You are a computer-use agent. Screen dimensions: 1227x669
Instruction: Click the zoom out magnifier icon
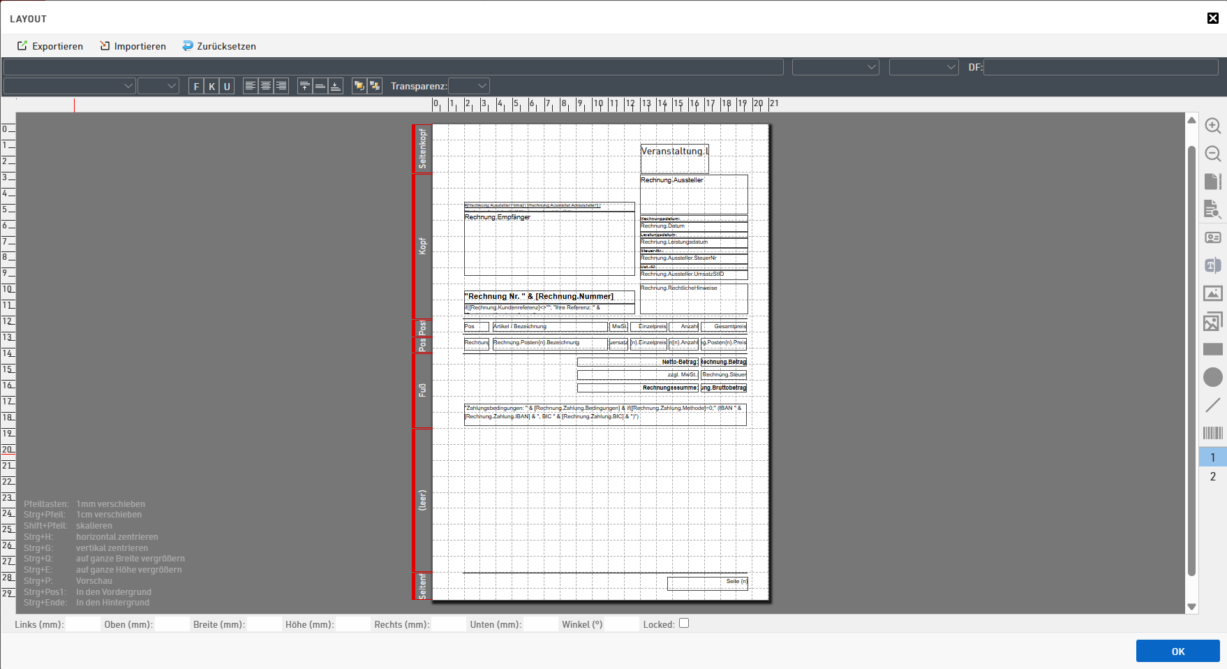click(1213, 154)
